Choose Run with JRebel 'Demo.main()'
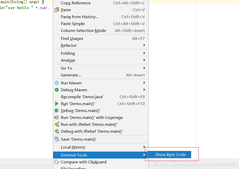The width and height of the screenshot is (239, 169). click(x=101, y=125)
